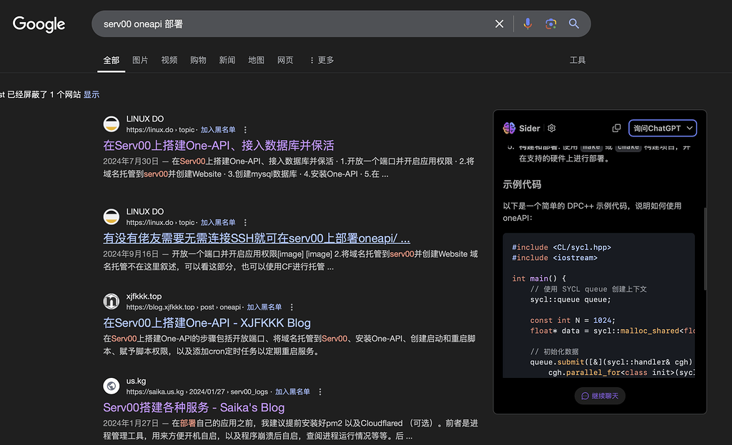Click the 2024年7月30日 result snippet
This screenshot has height=445, width=732.
pos(289,167)
